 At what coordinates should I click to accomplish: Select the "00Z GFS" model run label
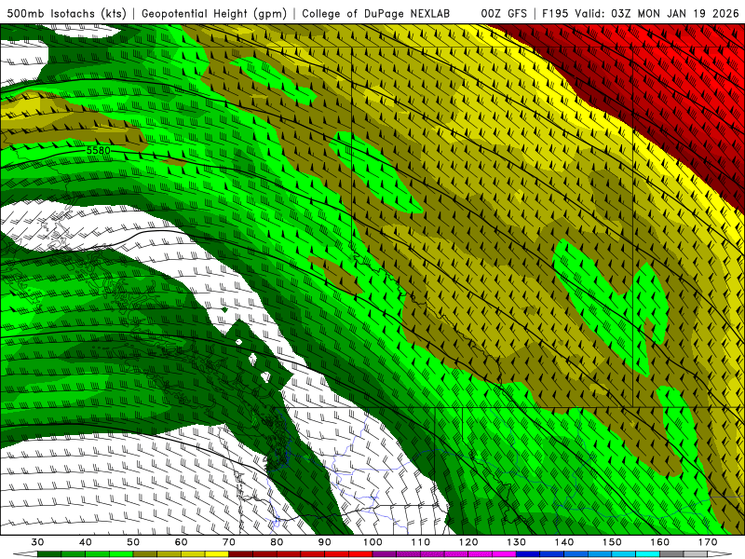[504, 14]
